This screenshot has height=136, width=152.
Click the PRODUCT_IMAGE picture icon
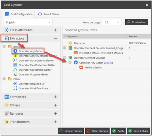click(76, 53)
